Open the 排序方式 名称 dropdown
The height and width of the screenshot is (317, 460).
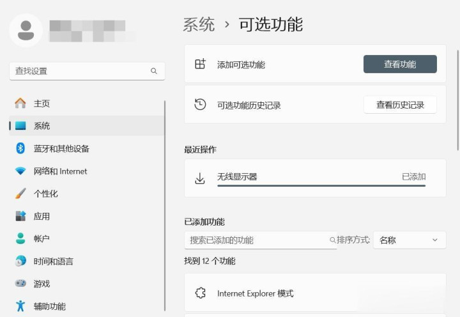409,240
